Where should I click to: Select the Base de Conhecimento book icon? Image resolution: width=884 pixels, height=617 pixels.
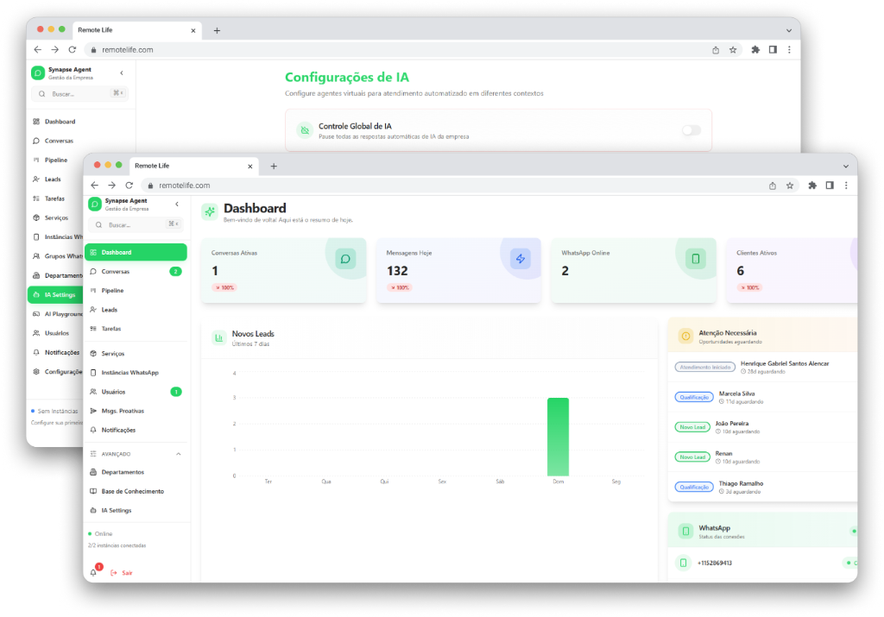pyautogui.click(x=95, y=490)
